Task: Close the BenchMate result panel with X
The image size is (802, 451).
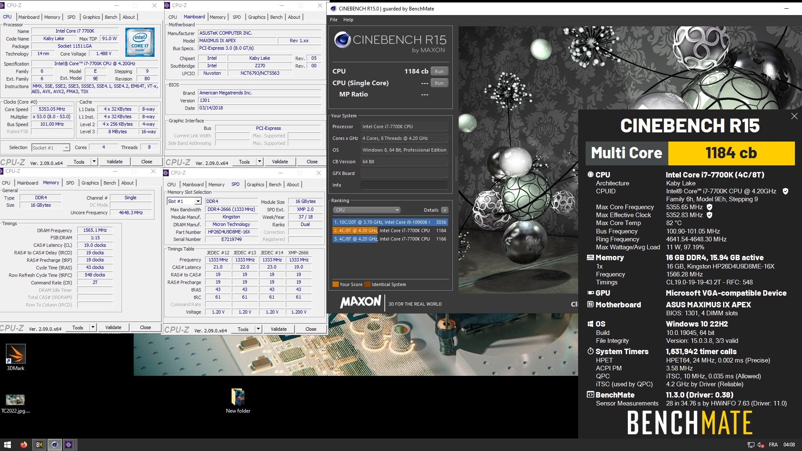Action: (x=794, y=116)
